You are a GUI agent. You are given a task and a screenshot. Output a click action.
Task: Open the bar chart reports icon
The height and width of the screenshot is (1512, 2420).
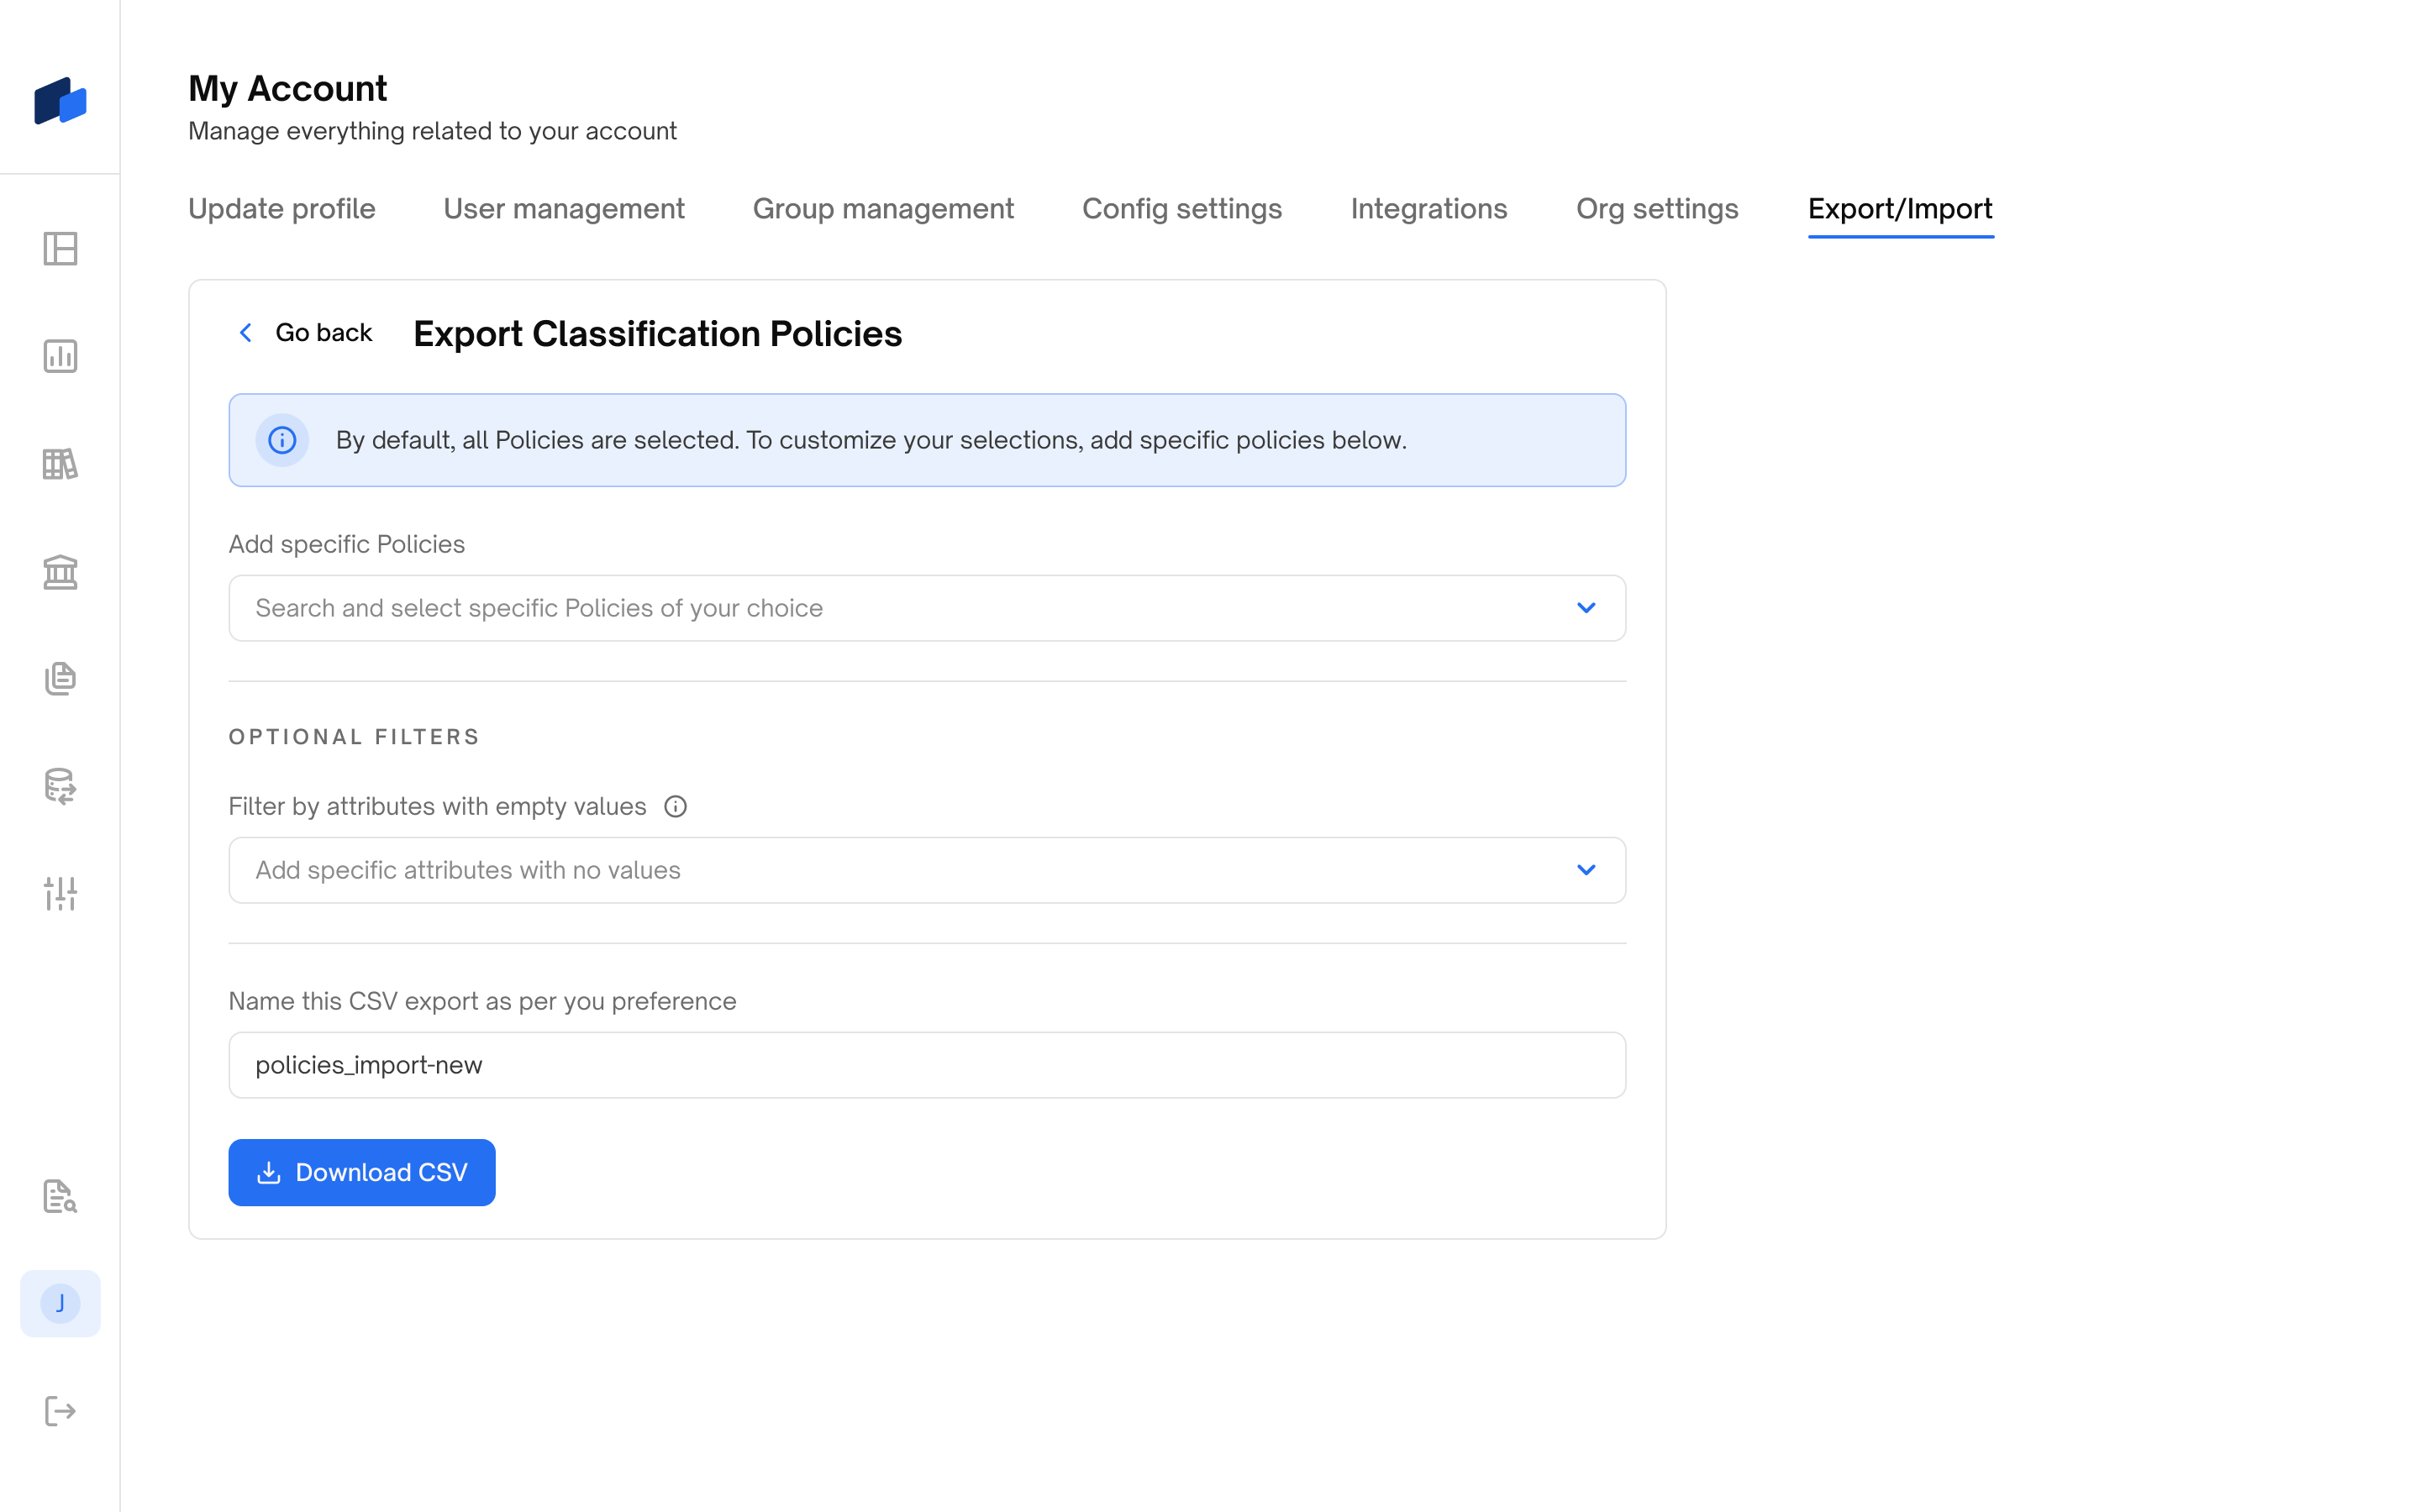point(60,356)
